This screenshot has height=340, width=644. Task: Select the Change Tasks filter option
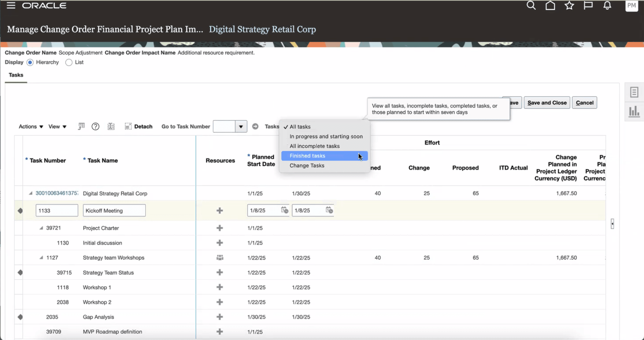[307, 165]
